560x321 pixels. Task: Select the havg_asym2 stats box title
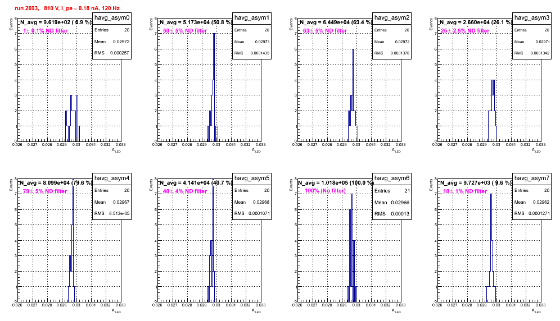[392, 17]
